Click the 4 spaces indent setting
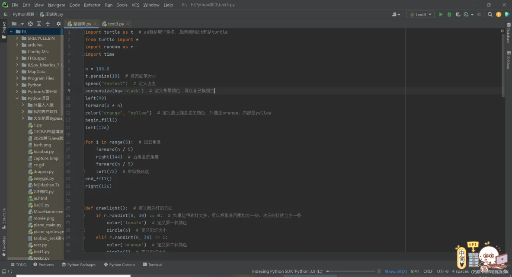Viewport: 512px width, 277px height. tap(460, 271)
